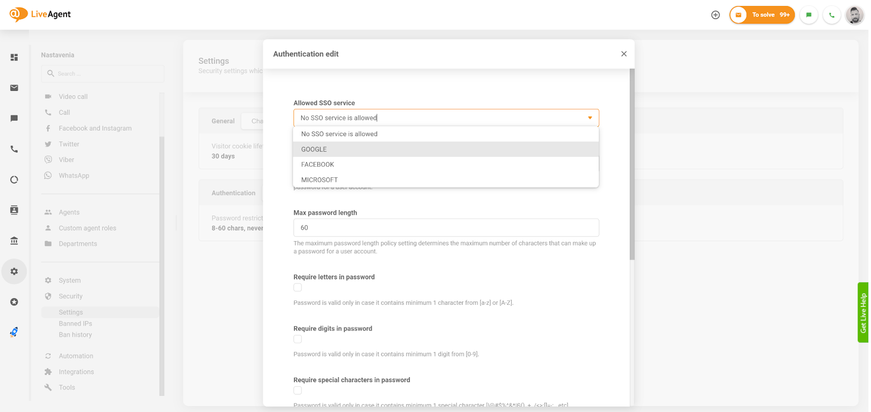The image size is (871, 412).
Task: Click the Integrations puzzle icon
Action: (48, 372)
